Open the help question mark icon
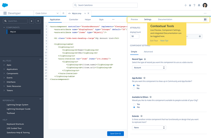 pyautogui.click(x=194, y=5)
